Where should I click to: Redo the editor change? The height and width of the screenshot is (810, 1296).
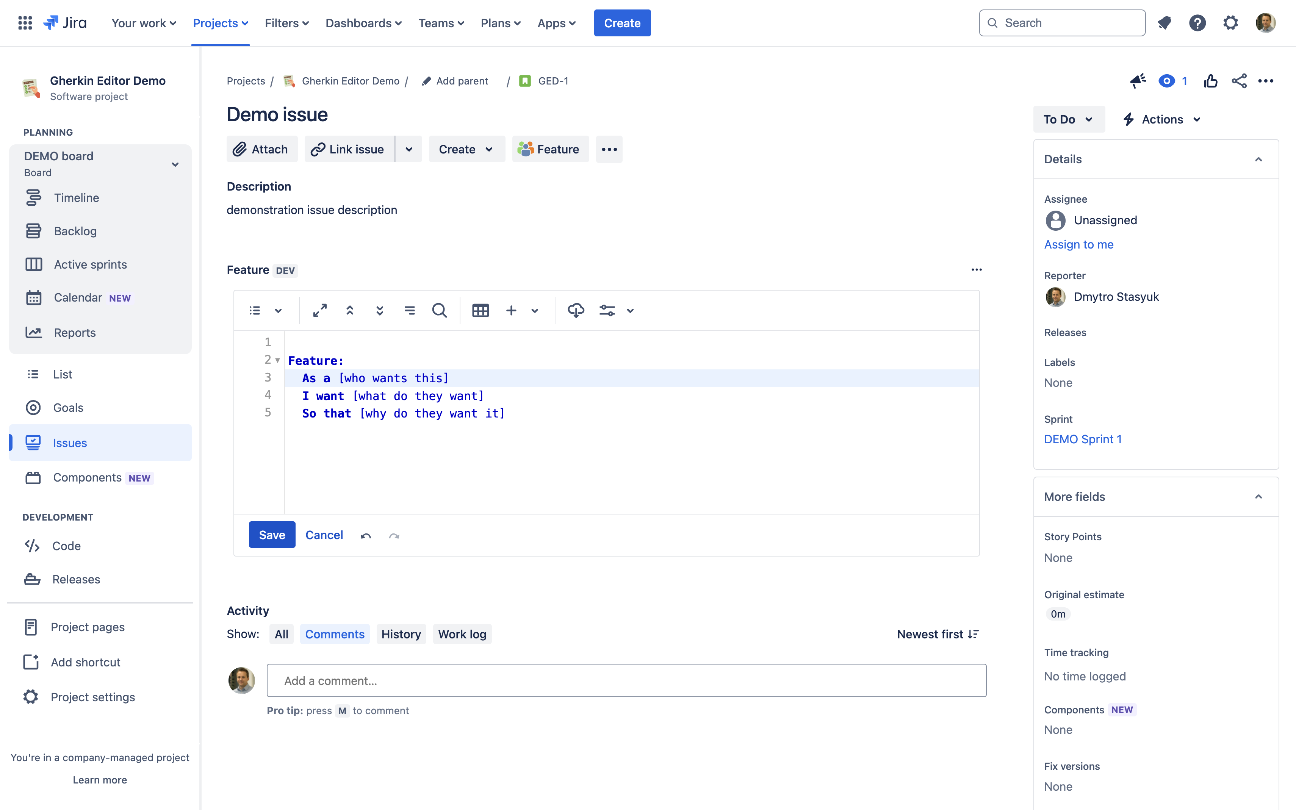[x=394, y=536]
